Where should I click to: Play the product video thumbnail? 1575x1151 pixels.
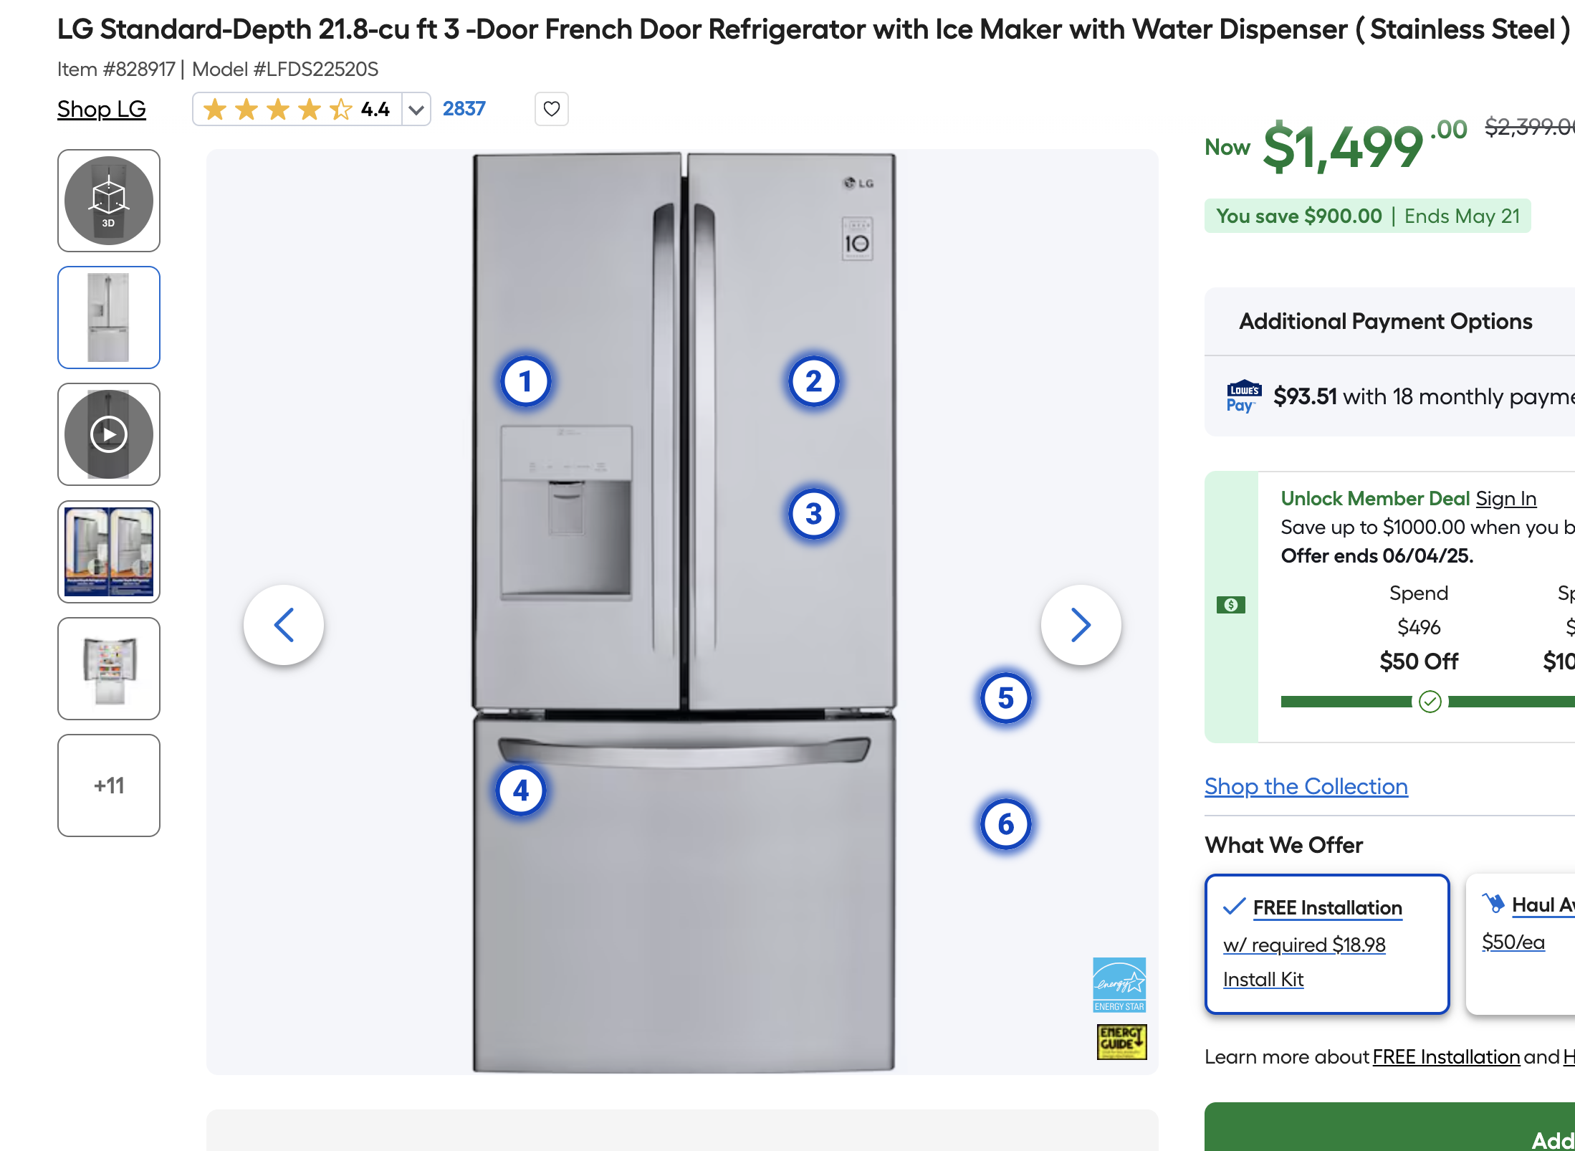tap(109, 434)
